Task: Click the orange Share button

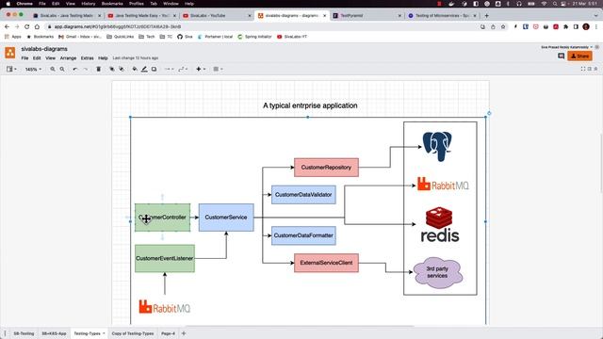Action: (x=580, y=56)
